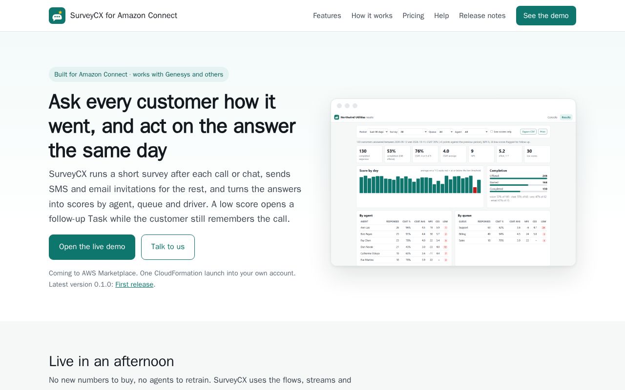This screenshot has width=625, height=390.
Task: Open the Help nav link
Action: coord(441,16)
